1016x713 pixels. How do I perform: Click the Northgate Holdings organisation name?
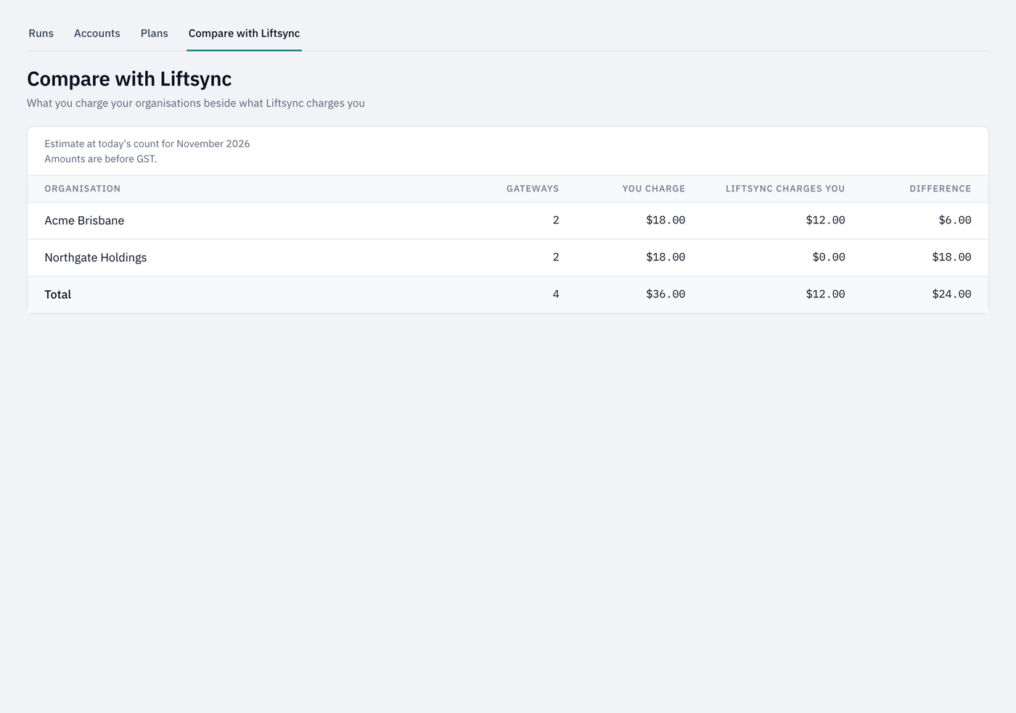(x=96, y=257)
